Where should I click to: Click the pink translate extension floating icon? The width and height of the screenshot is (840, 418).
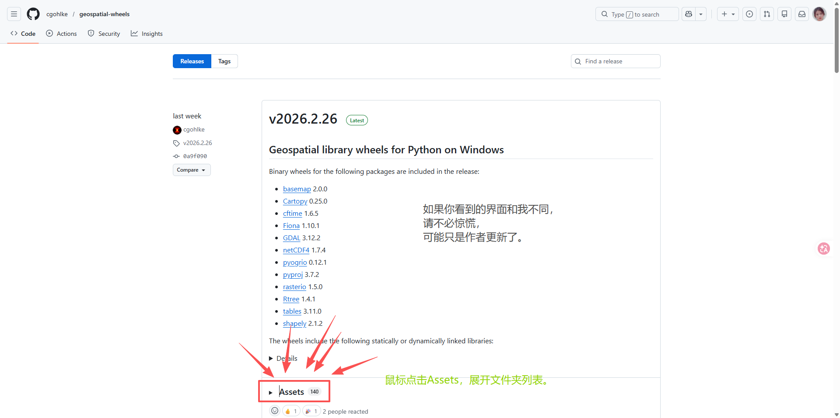pos(824,249)
